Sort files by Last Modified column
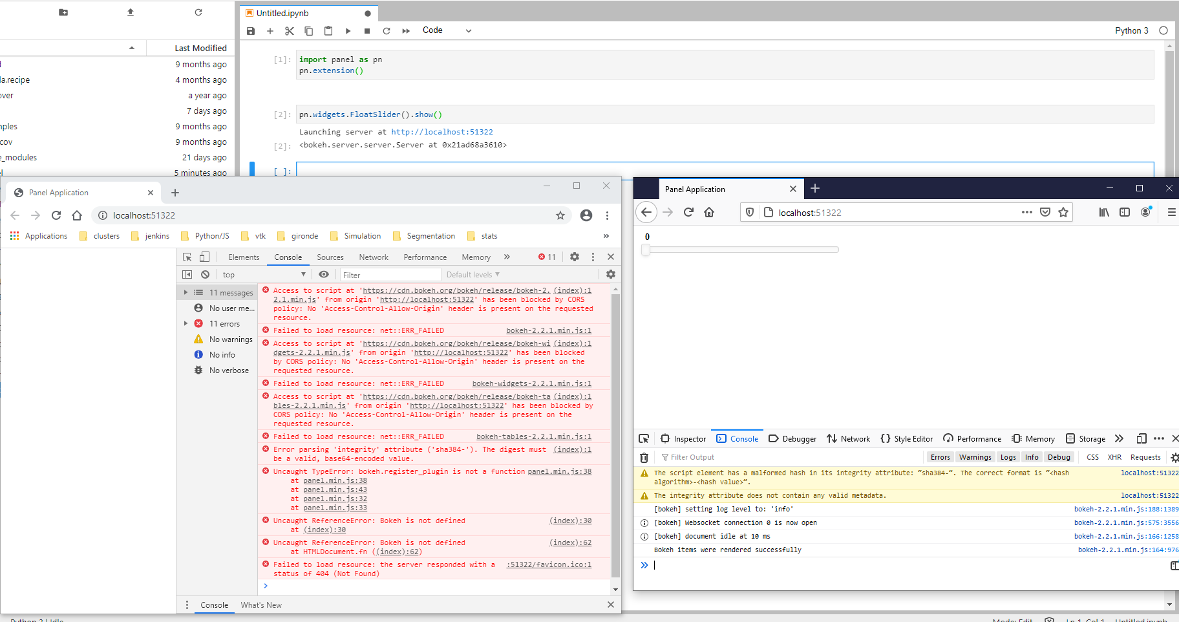Screen dimensions: 1179x622 coord(200,48)
